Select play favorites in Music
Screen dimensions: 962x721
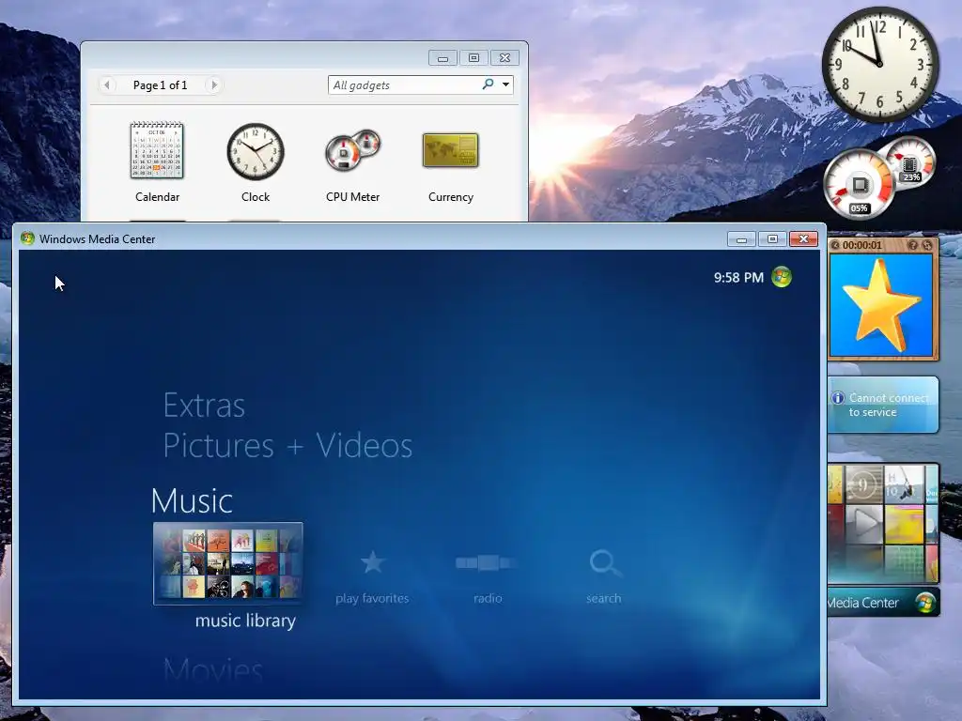372,576
